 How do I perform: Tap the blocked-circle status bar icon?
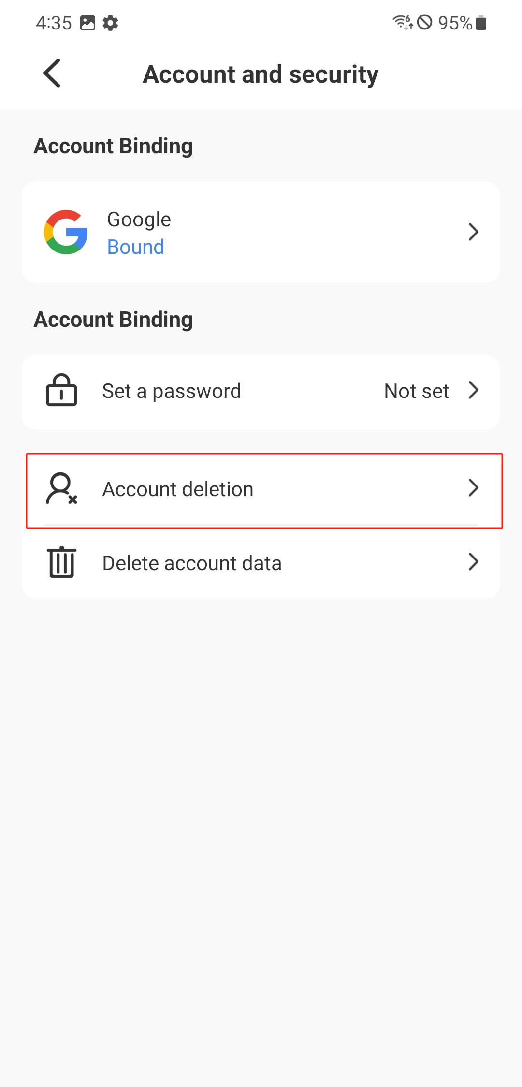point(424,22)
